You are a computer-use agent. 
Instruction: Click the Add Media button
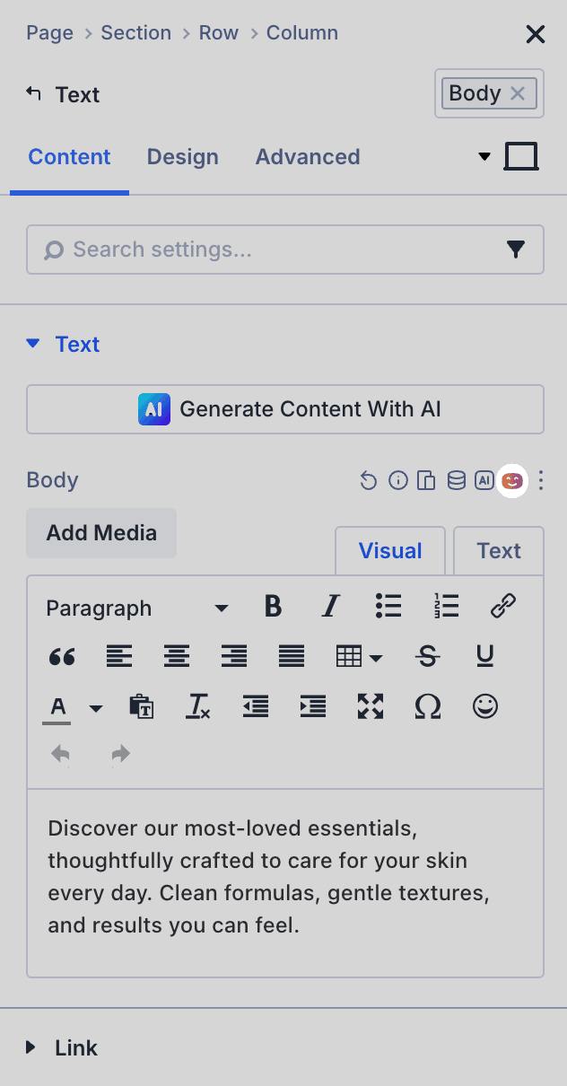point(101,533)
